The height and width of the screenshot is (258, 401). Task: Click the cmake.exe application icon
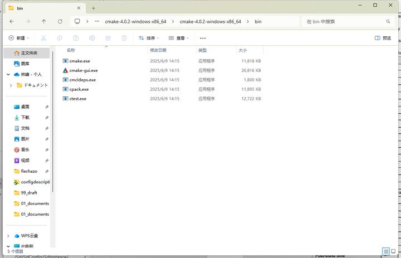(66, 61)
